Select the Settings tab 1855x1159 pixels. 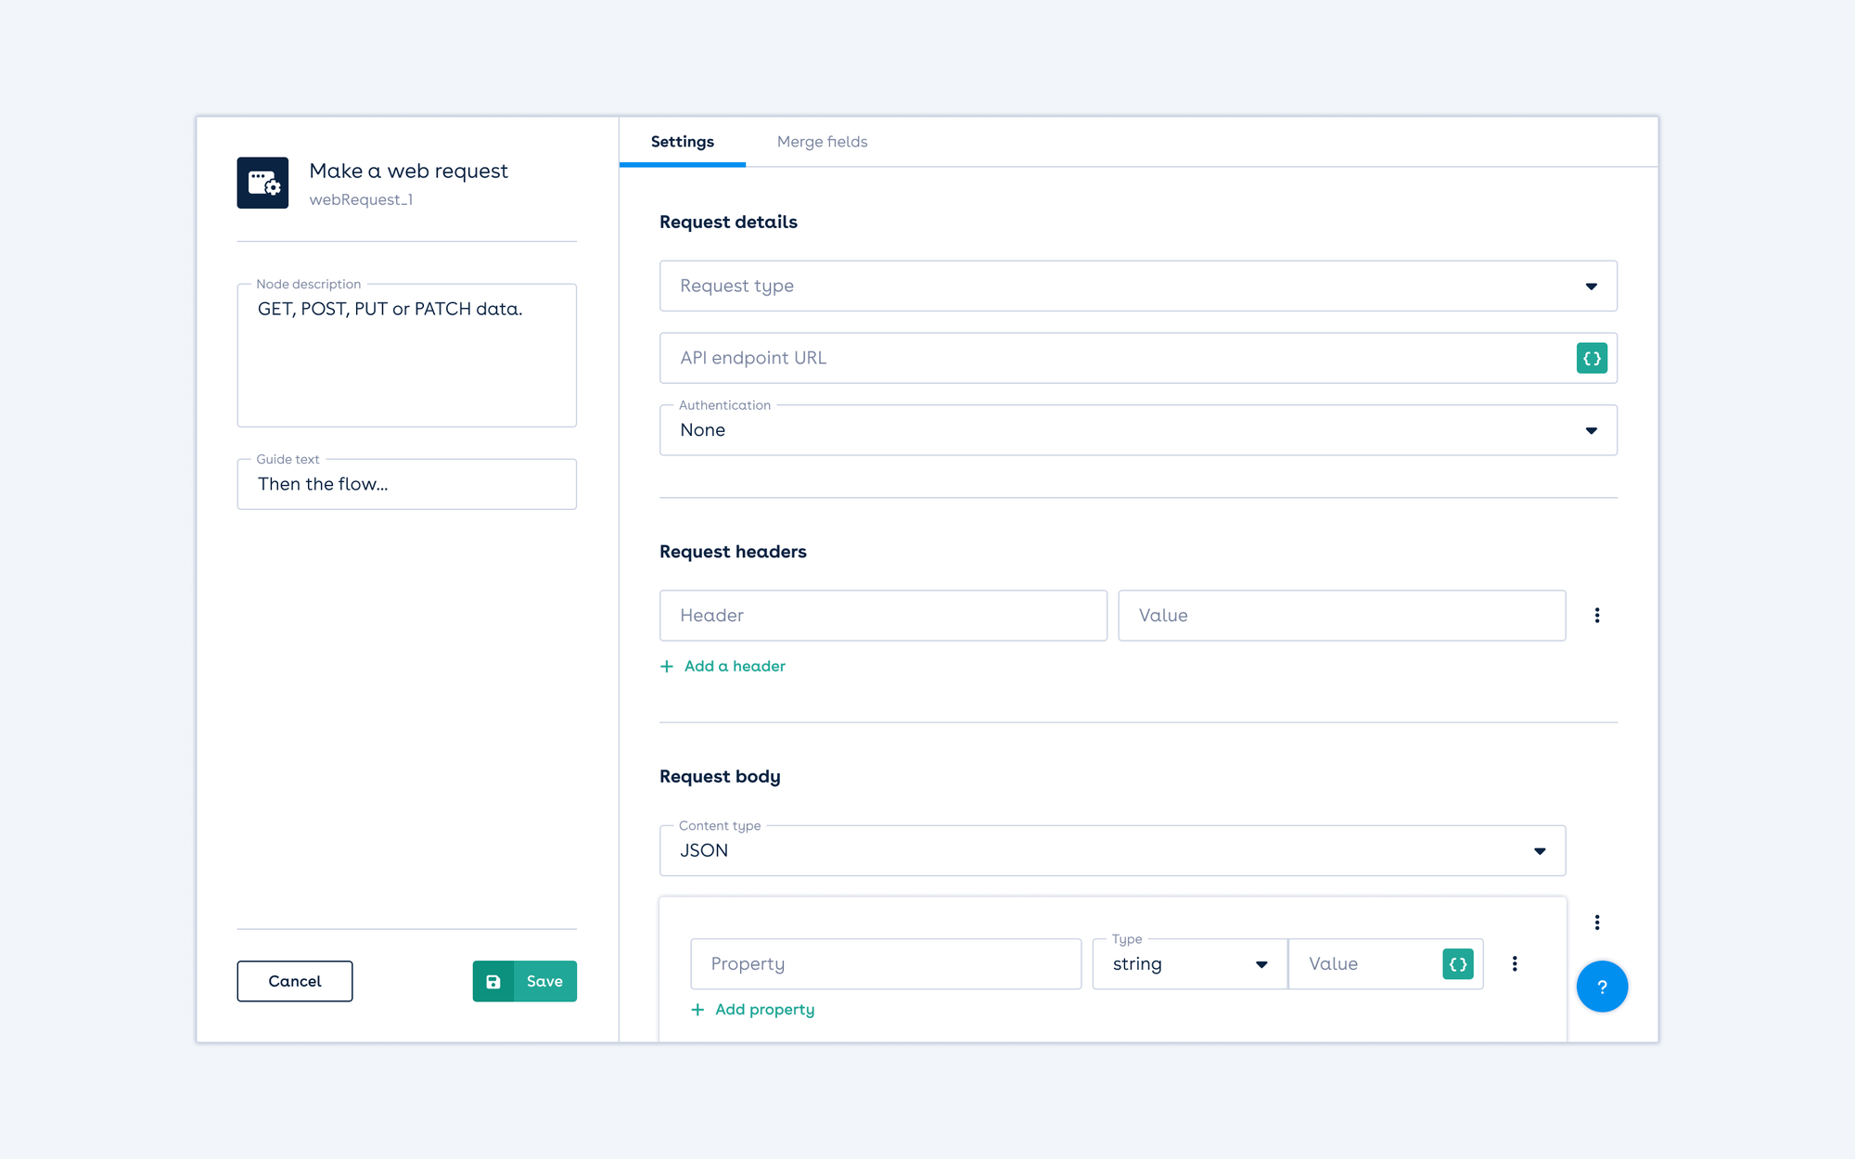click(x=682, y=142)
